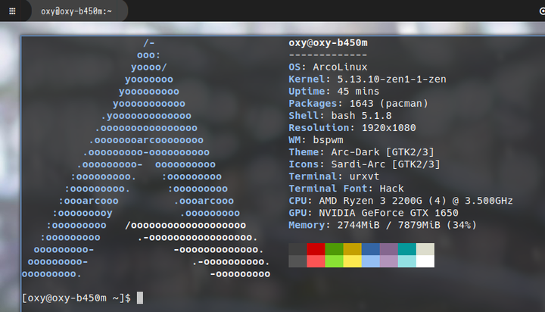Click the terminal cursor block at the prompt
Viewport: 545px width, 312px height.
(140, 298)
